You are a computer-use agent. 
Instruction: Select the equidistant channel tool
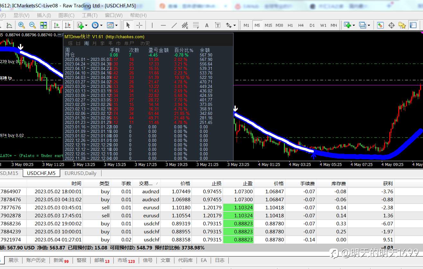185,25
